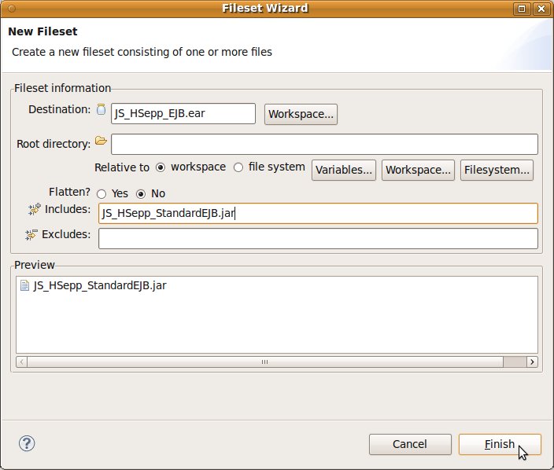Click the root directory folder icon

click(x=101, y=141)
